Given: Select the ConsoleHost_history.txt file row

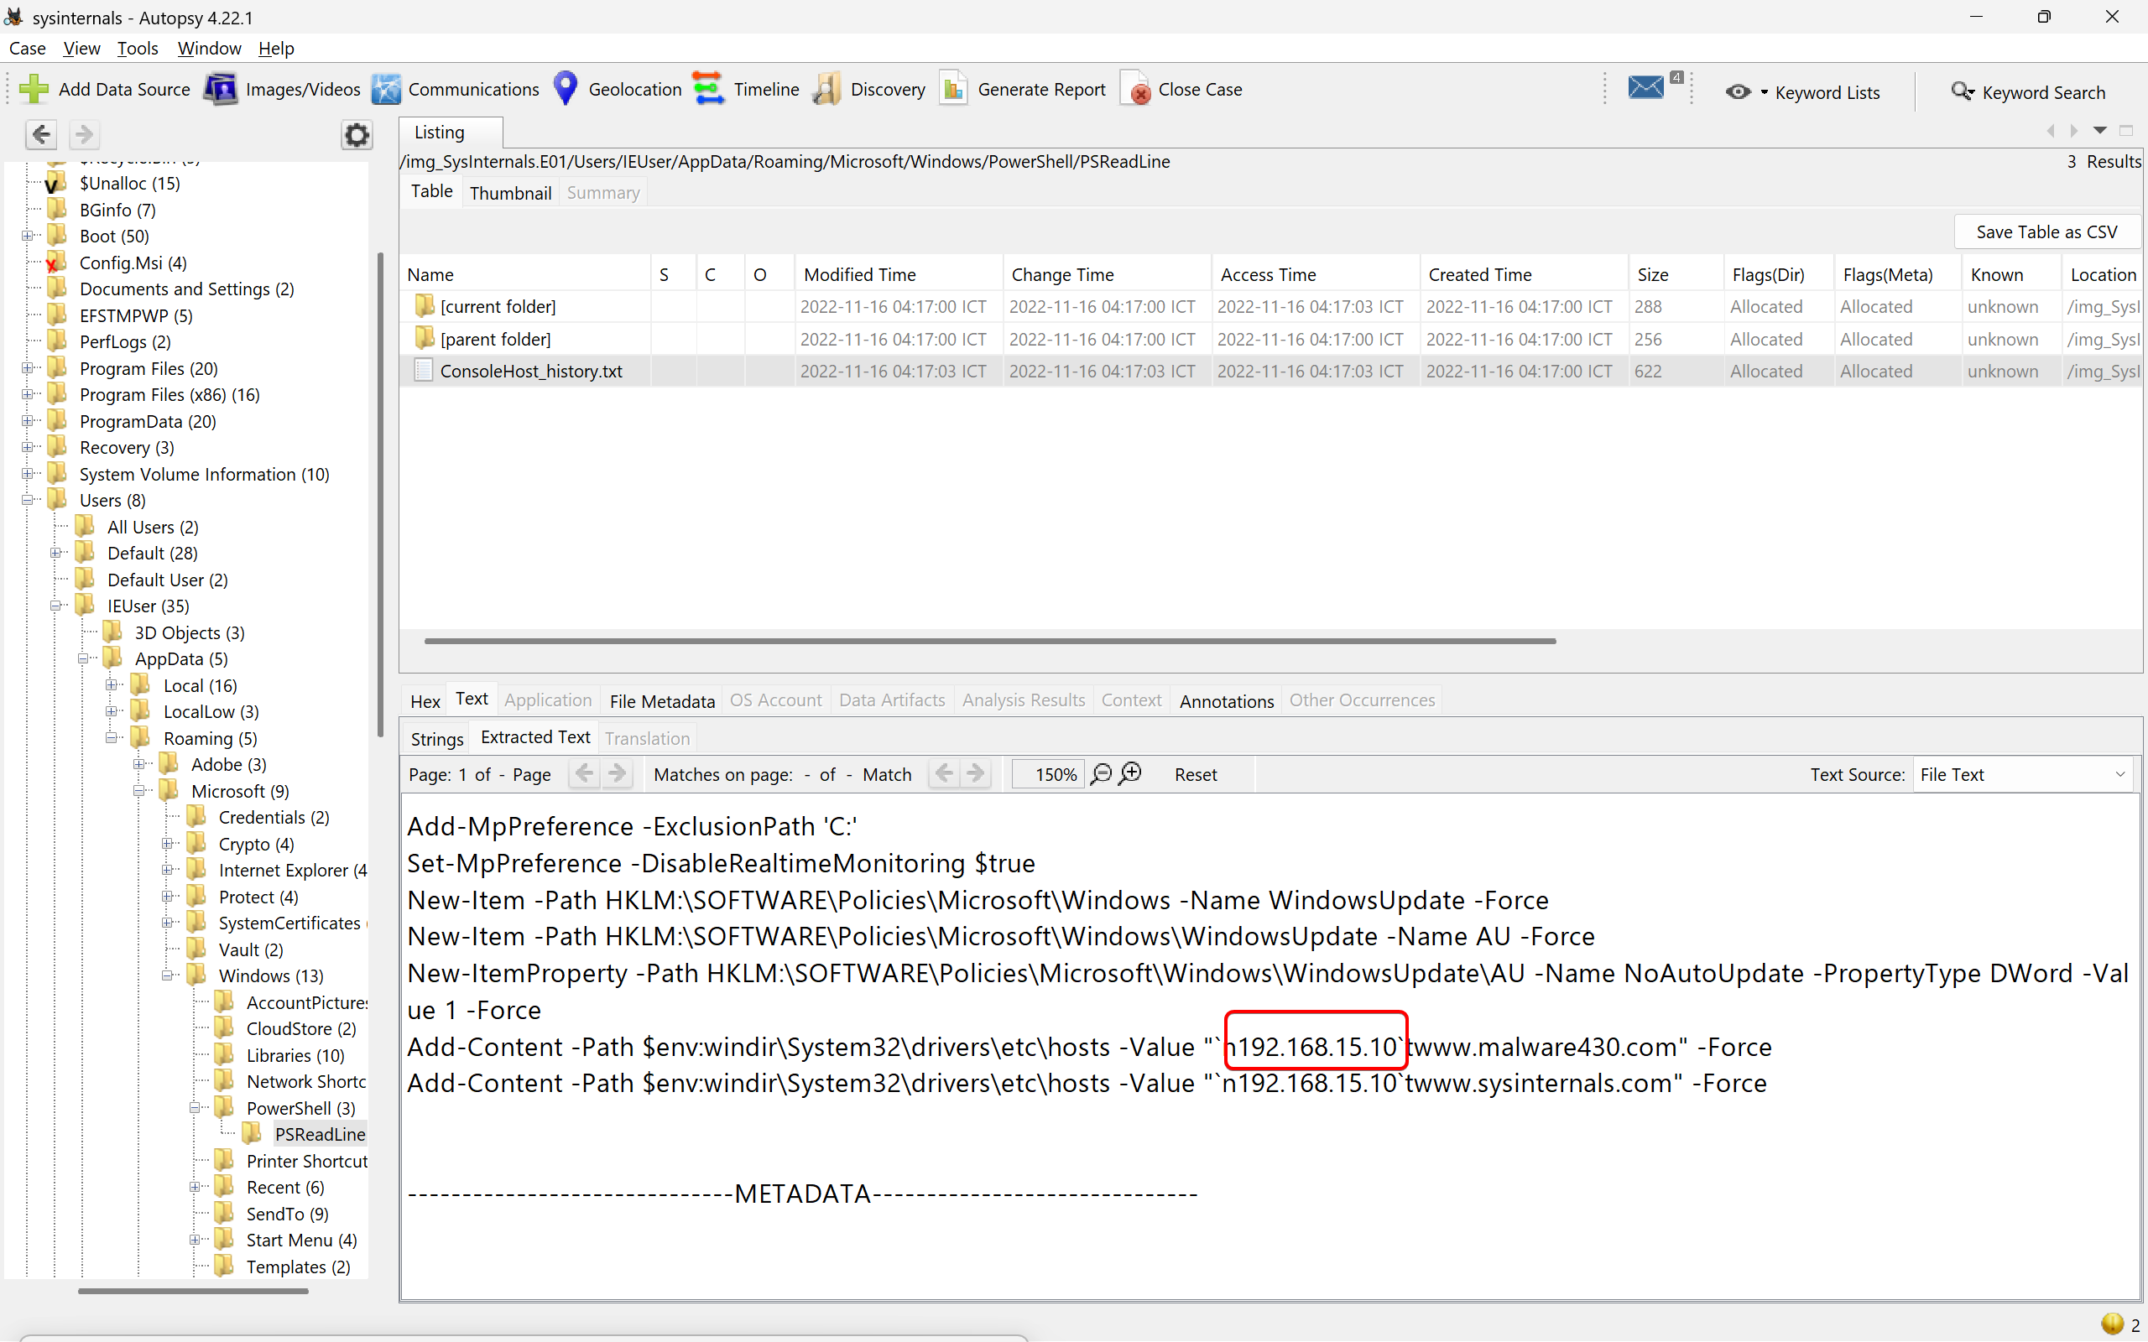Looking at the screenshot, I should [1271, 371].
